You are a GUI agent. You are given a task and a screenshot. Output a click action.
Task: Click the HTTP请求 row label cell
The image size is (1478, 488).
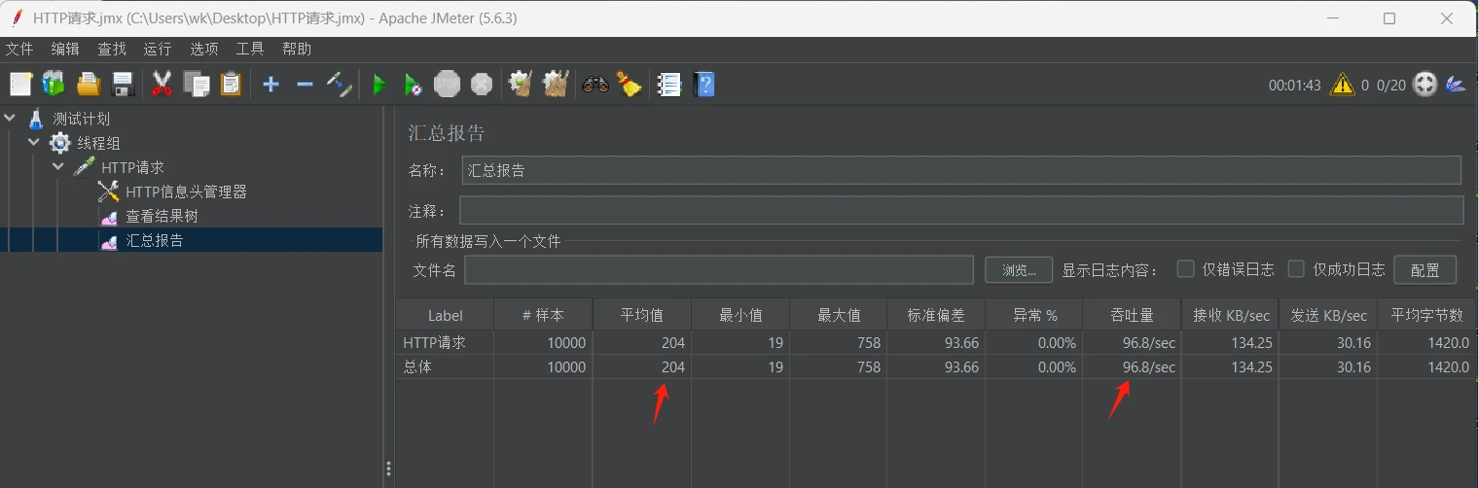pyautogui.click(x=445, y=342)
